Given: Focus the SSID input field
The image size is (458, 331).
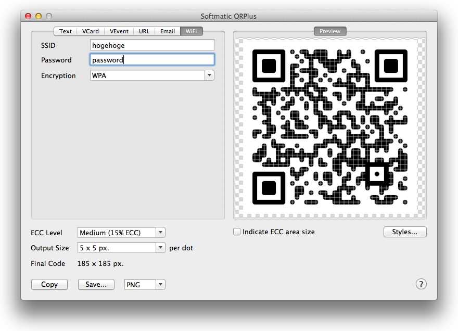Looking at the screenshot, I should click(x=152, y=45).
